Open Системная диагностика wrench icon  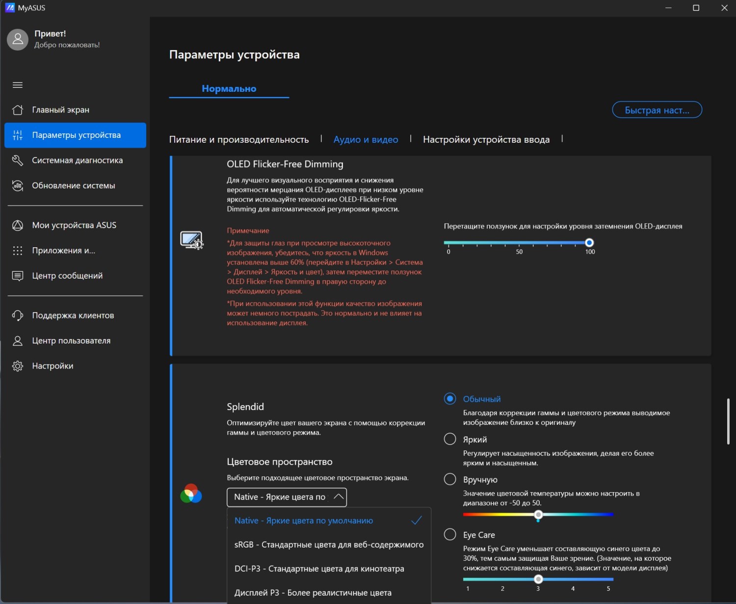click(18, 160)
